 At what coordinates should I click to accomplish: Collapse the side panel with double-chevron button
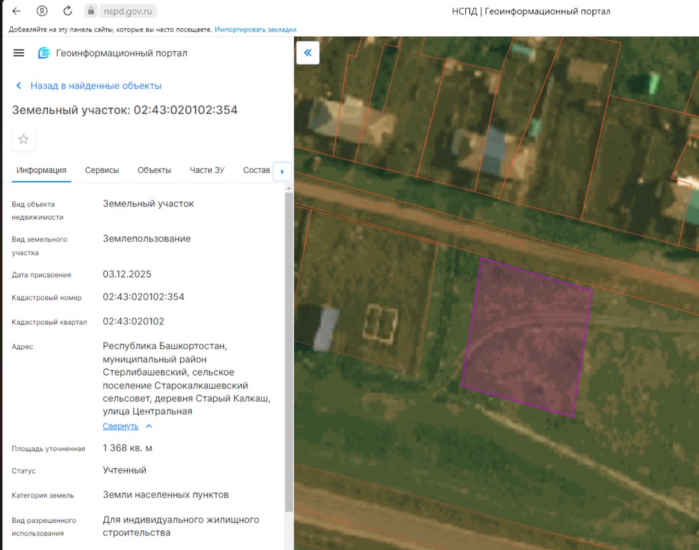pyautogui.click(x=308, y=52)
